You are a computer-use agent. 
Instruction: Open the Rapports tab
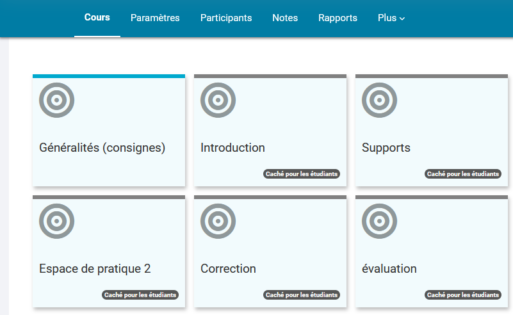tap(338, 18)
